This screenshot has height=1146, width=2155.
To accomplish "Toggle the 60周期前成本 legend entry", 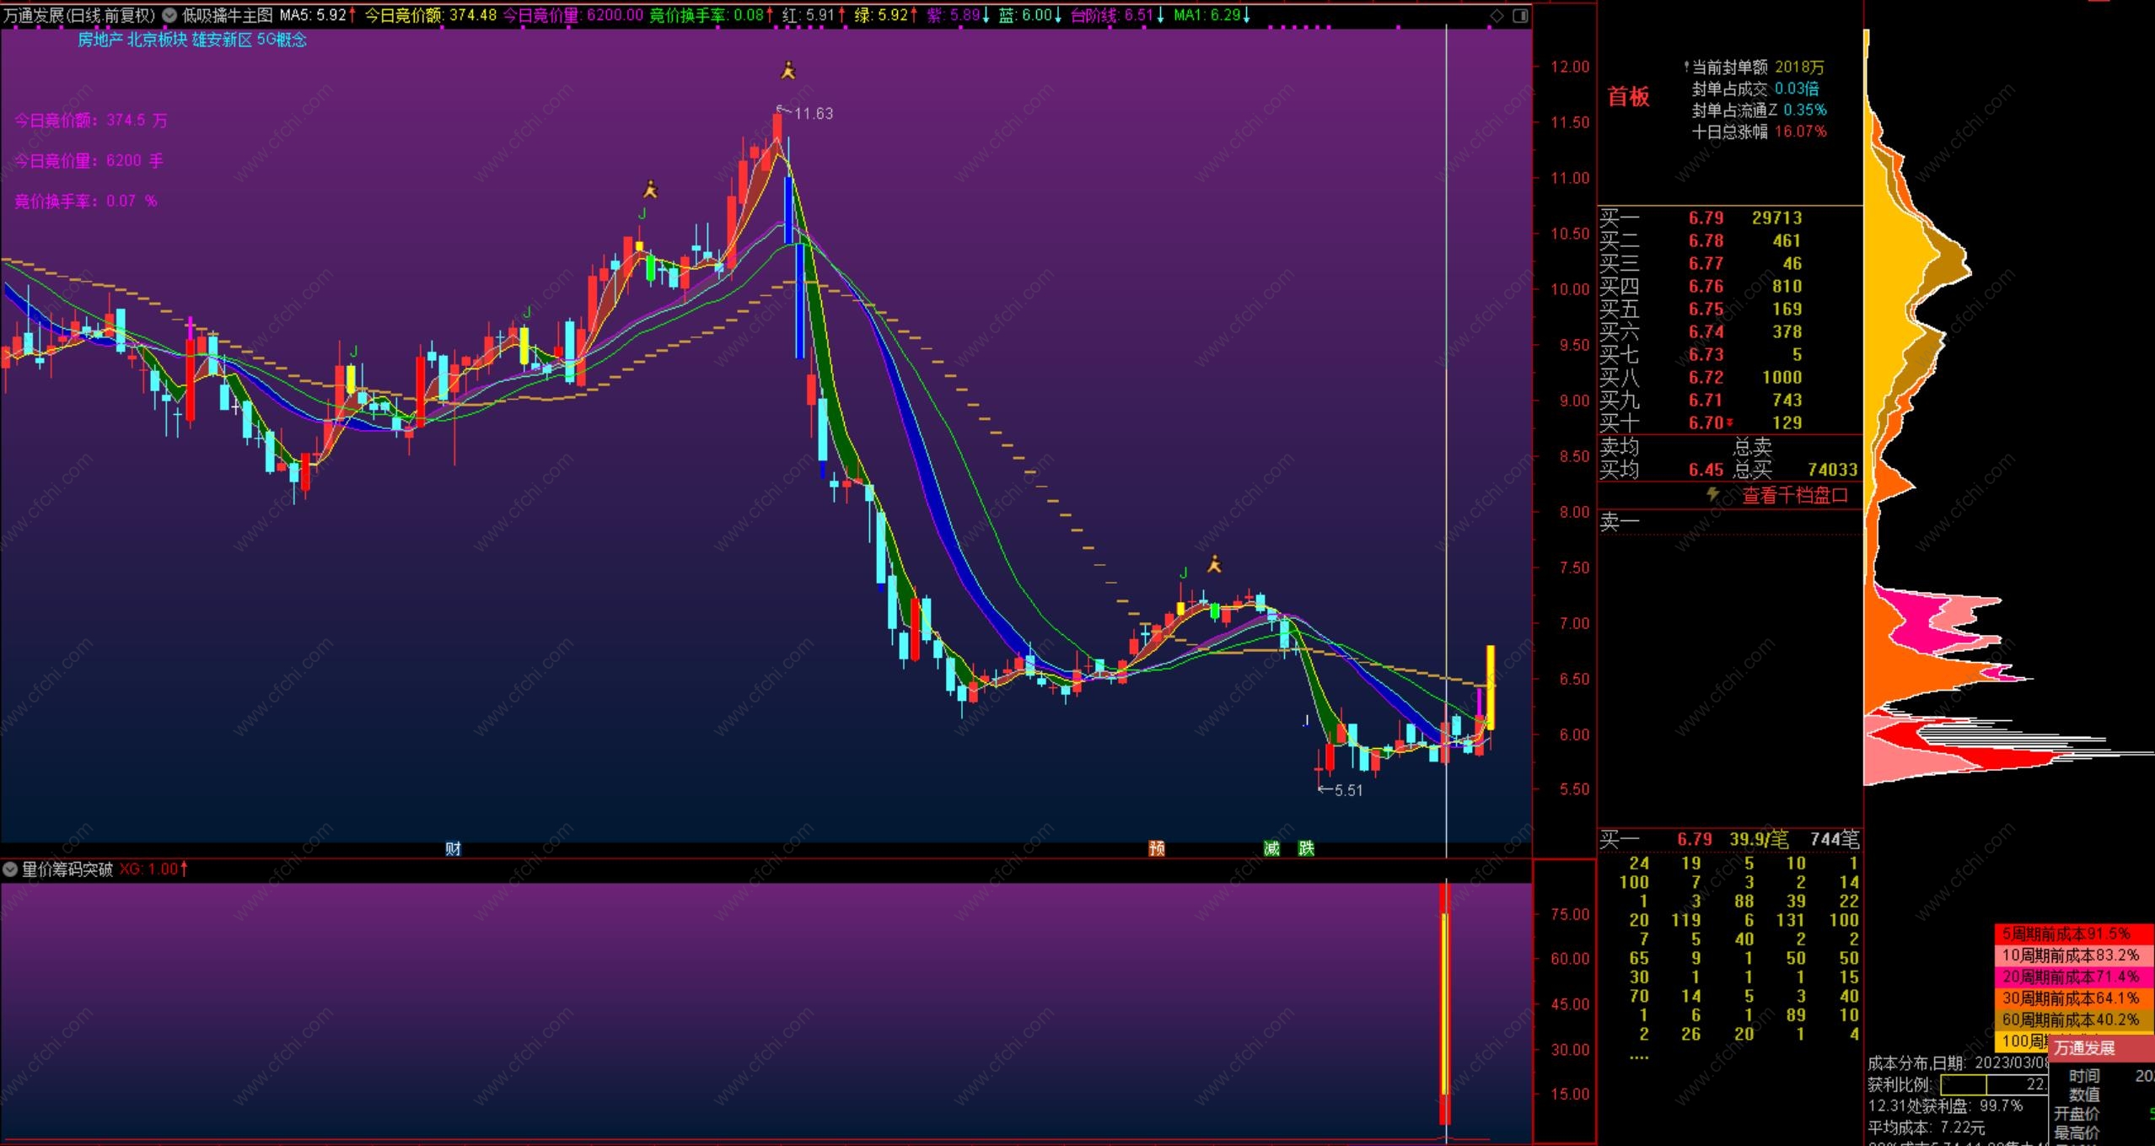I will [x=2072, y=1020].
